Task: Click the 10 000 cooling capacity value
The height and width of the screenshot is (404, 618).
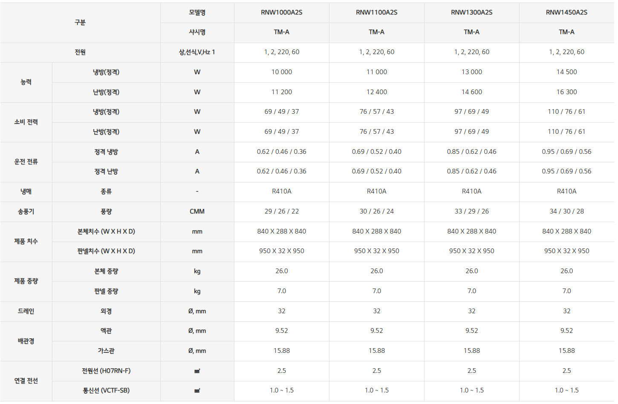Action: coord(282,72)
